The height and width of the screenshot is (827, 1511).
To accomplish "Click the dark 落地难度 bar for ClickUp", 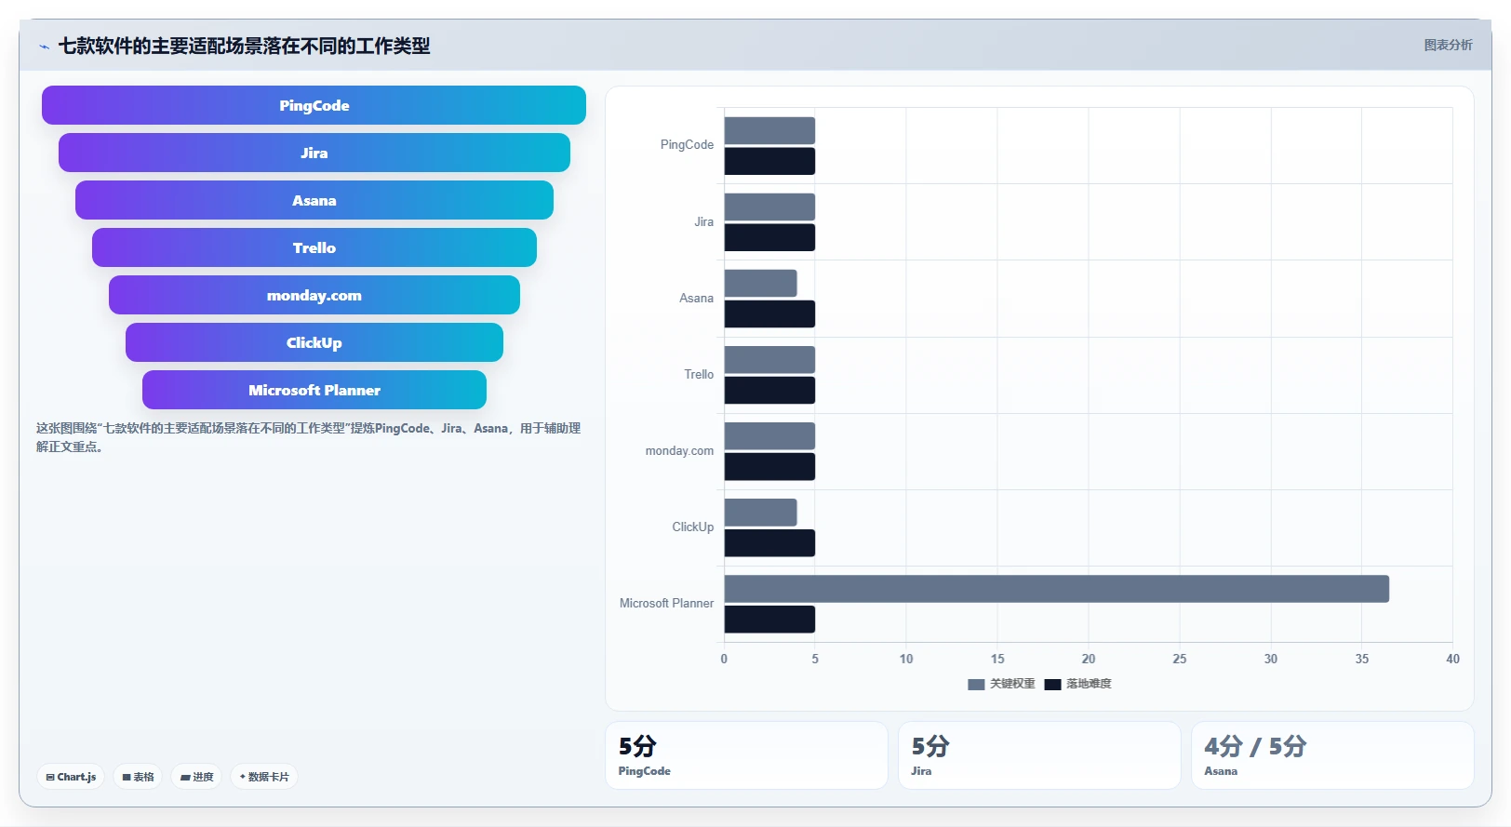I will pyautogui.click(x=769, y=542).
